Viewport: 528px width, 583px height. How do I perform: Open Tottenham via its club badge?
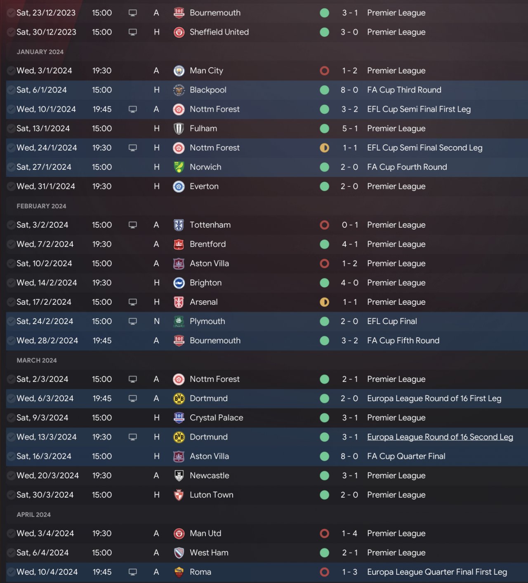point(179,225)
